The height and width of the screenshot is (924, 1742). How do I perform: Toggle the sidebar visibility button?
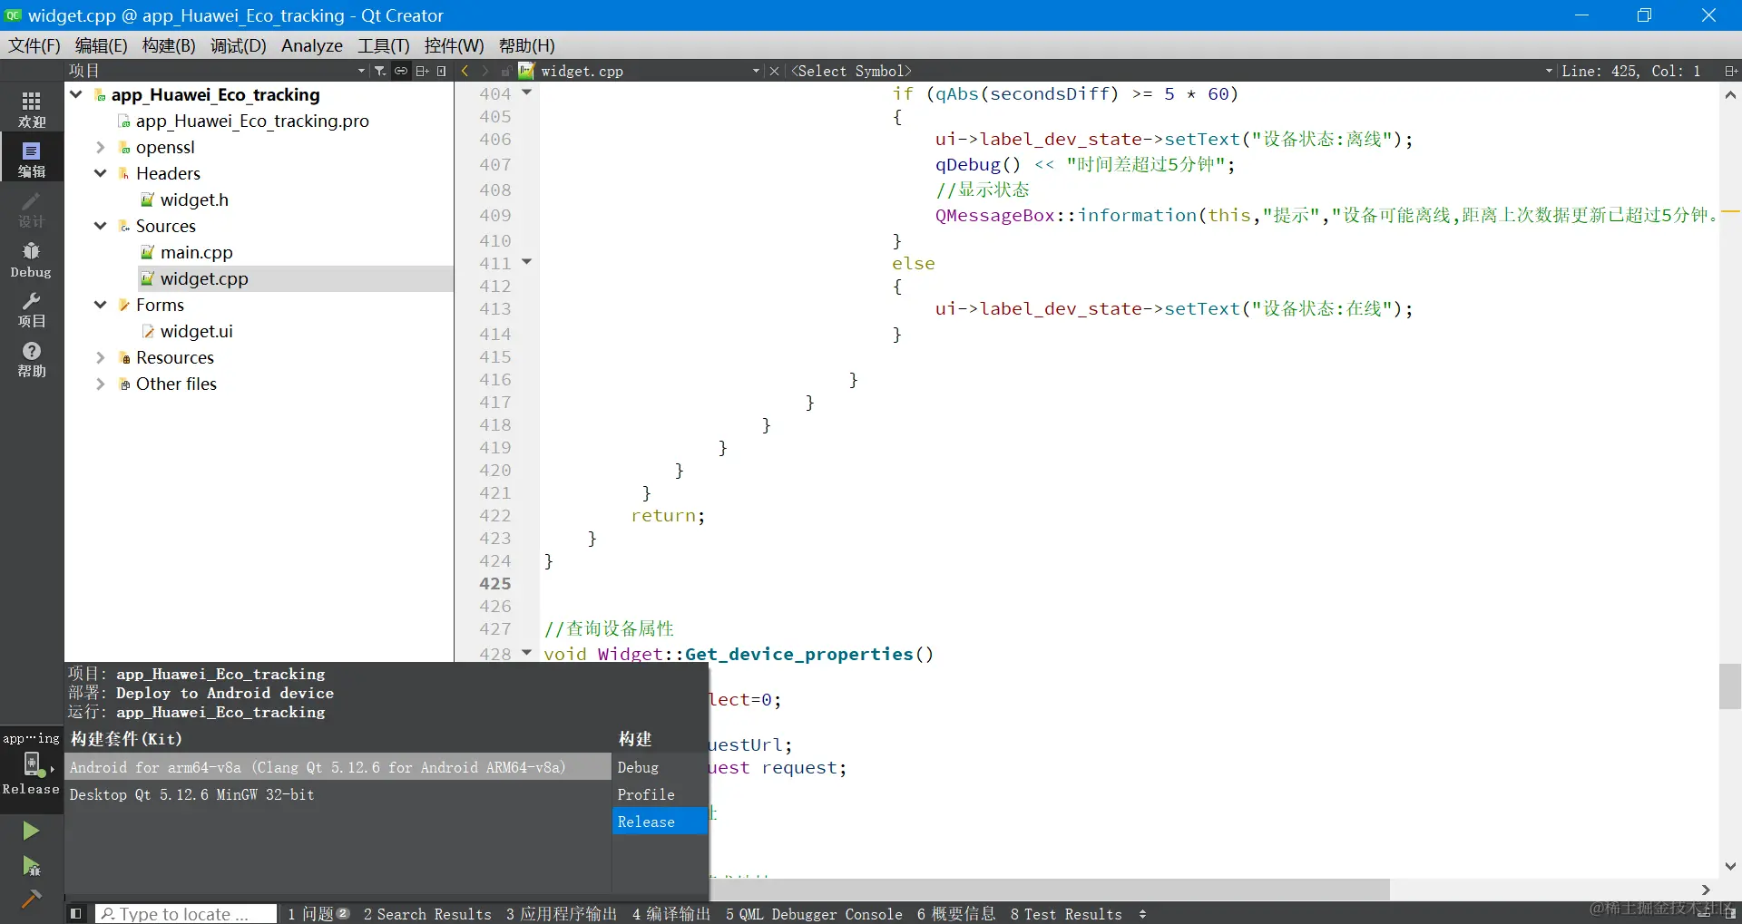click(76, 913)
